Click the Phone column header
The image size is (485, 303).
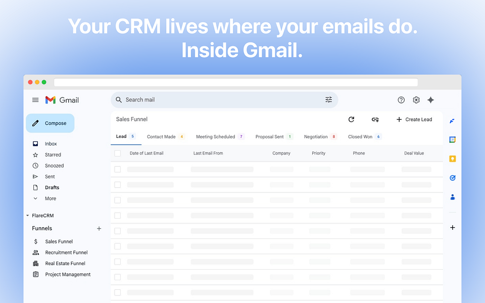click(x=359, y=153)
